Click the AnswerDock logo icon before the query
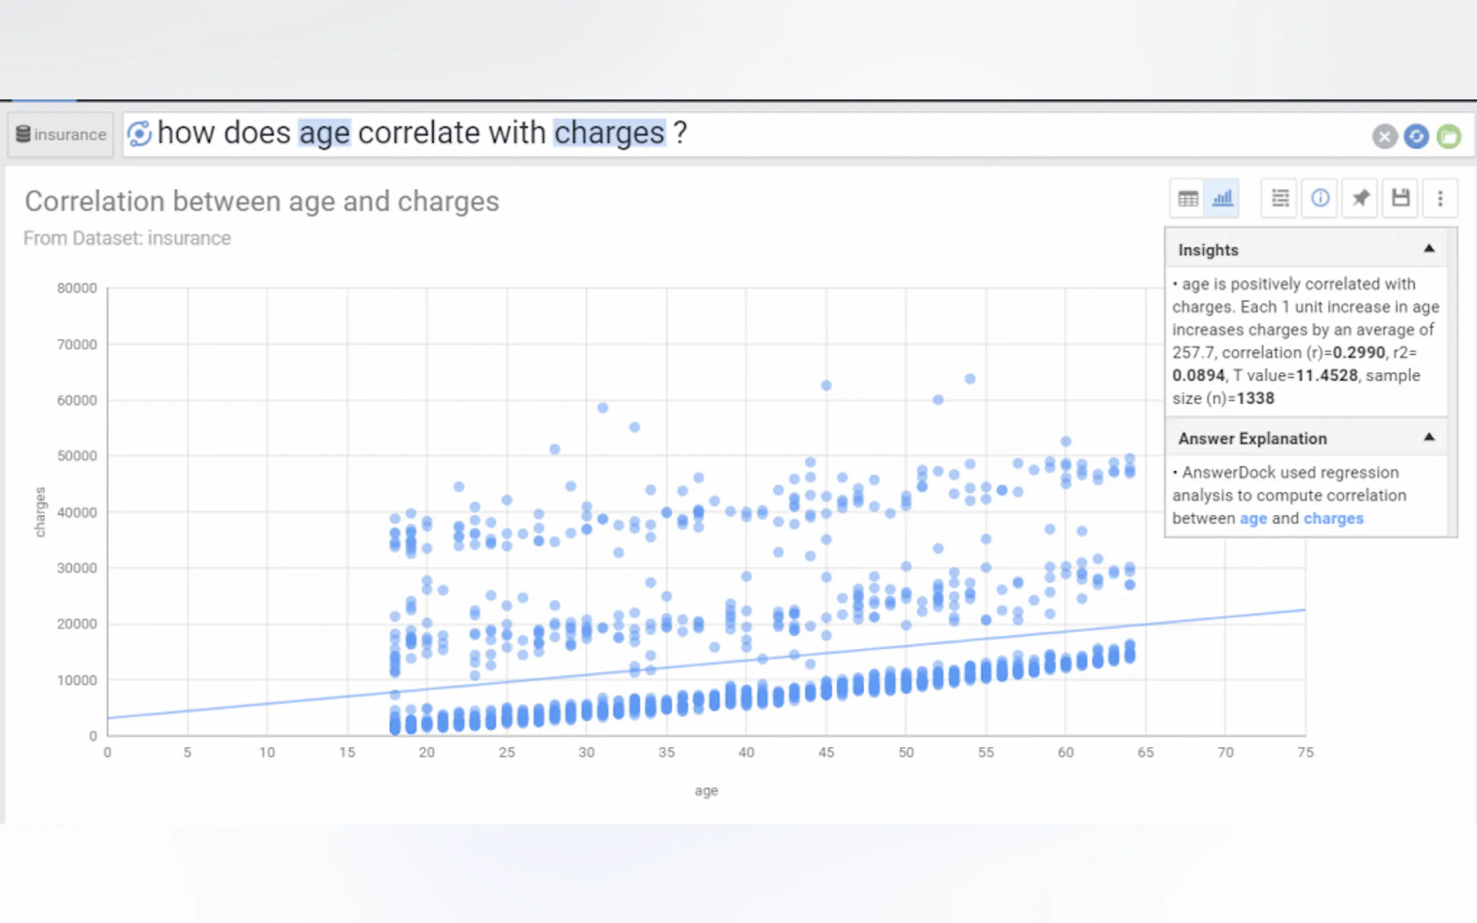 point(139,134)
